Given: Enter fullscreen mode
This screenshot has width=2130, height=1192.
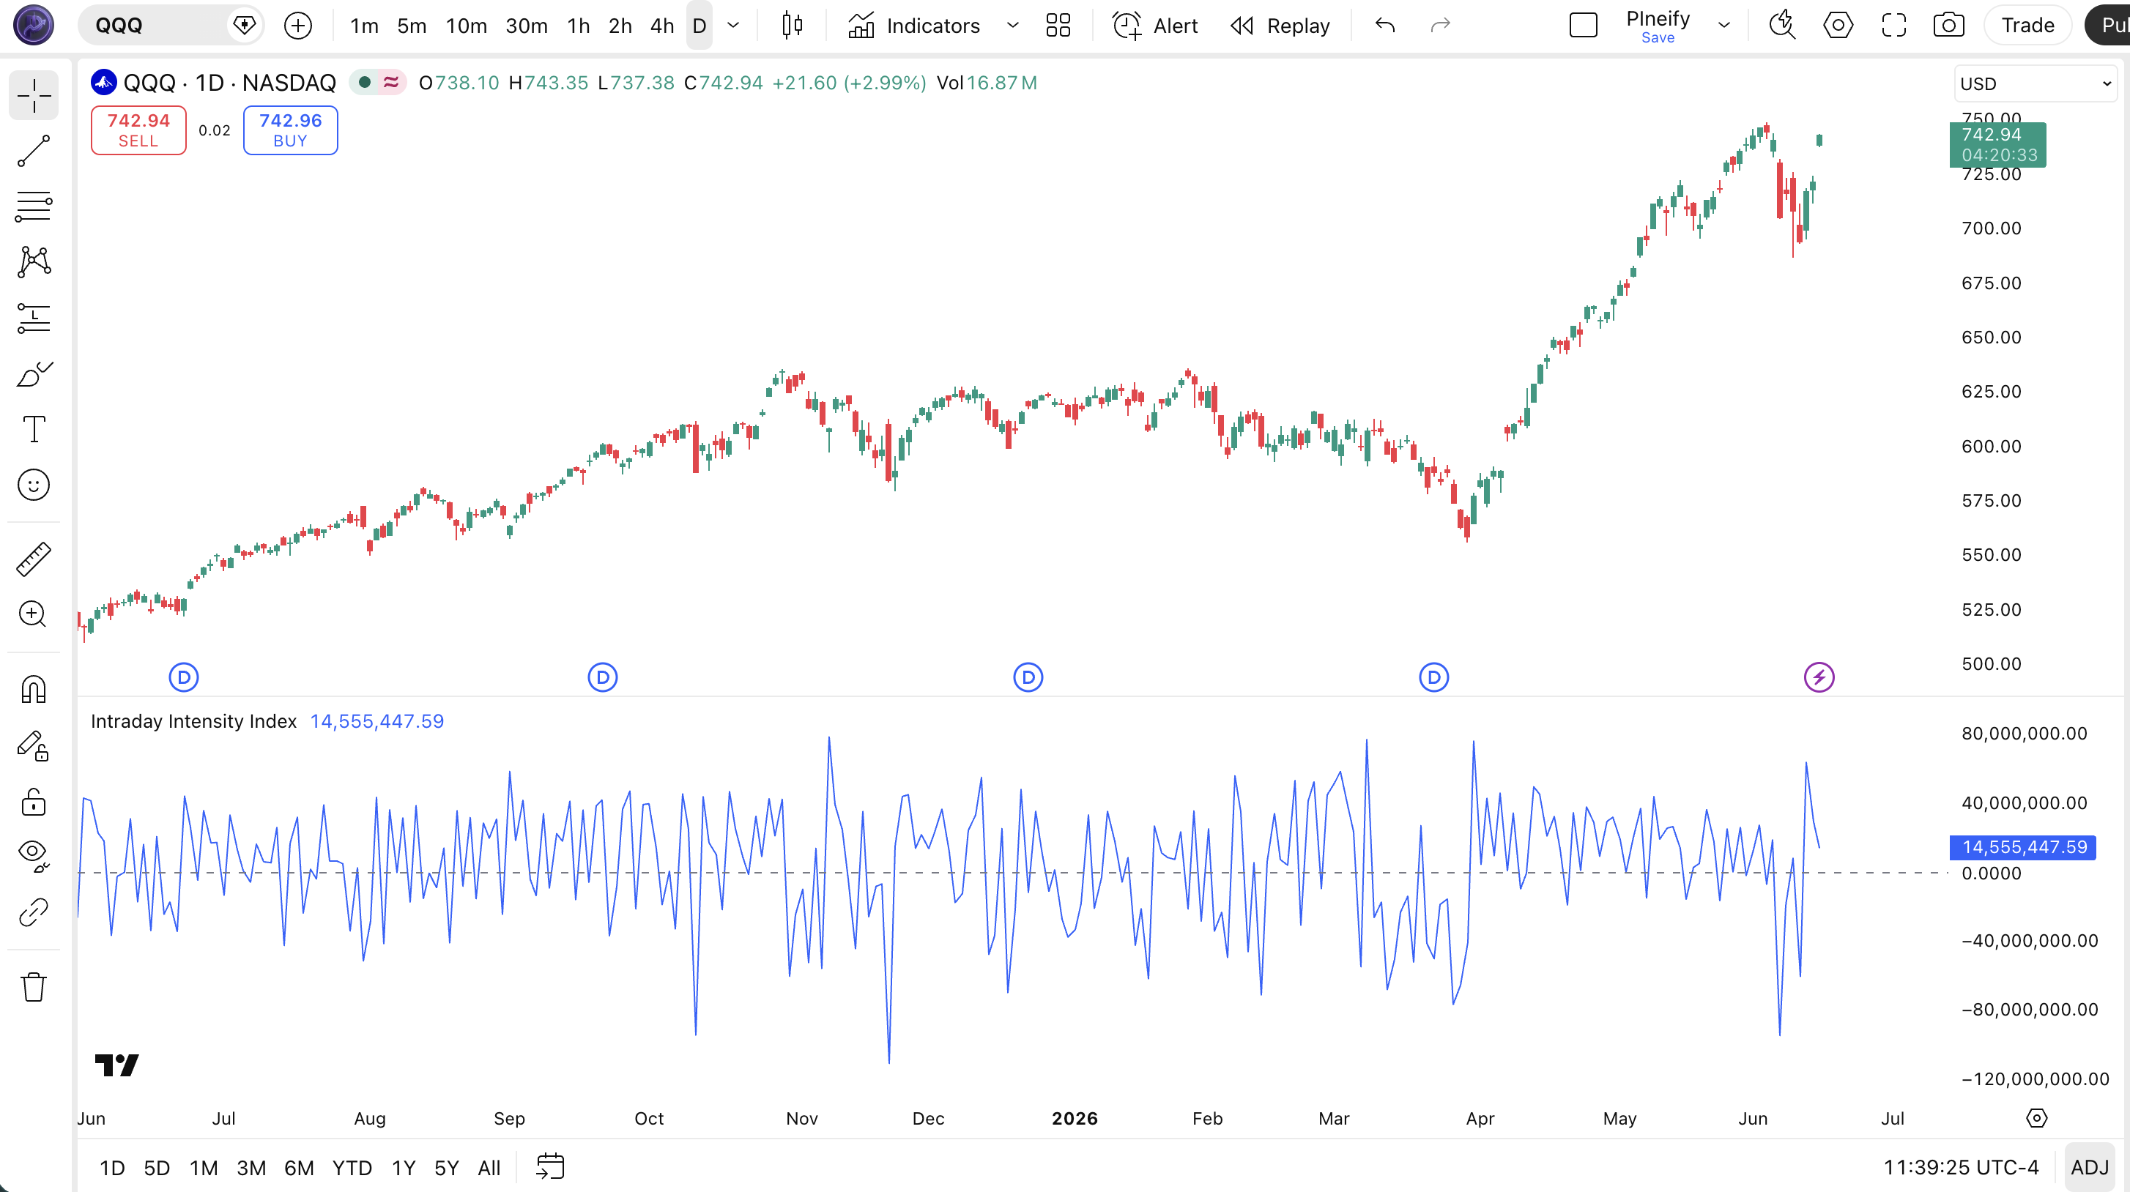Looking at the screenshot, I should pos(1893,26).
